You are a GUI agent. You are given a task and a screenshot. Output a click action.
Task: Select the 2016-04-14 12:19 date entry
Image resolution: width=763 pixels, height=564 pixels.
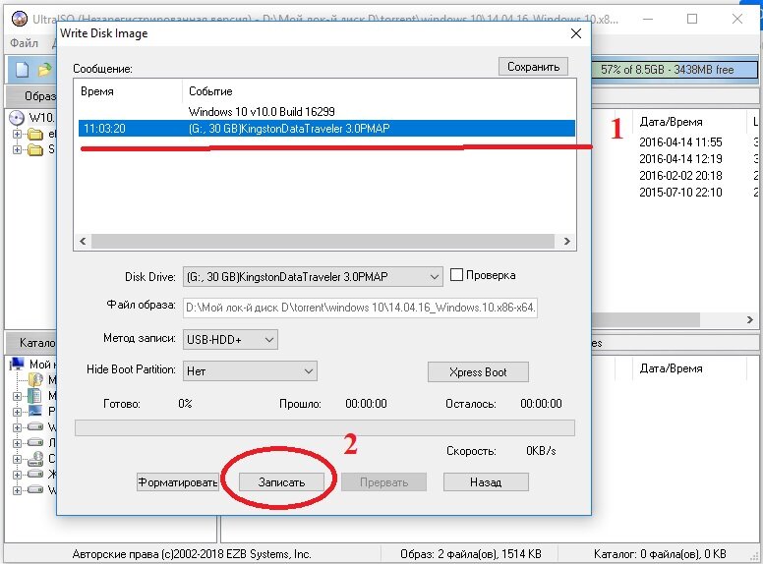click(680, 158)
